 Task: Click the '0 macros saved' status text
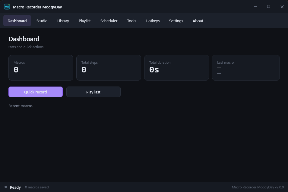(x=37, y=187)
